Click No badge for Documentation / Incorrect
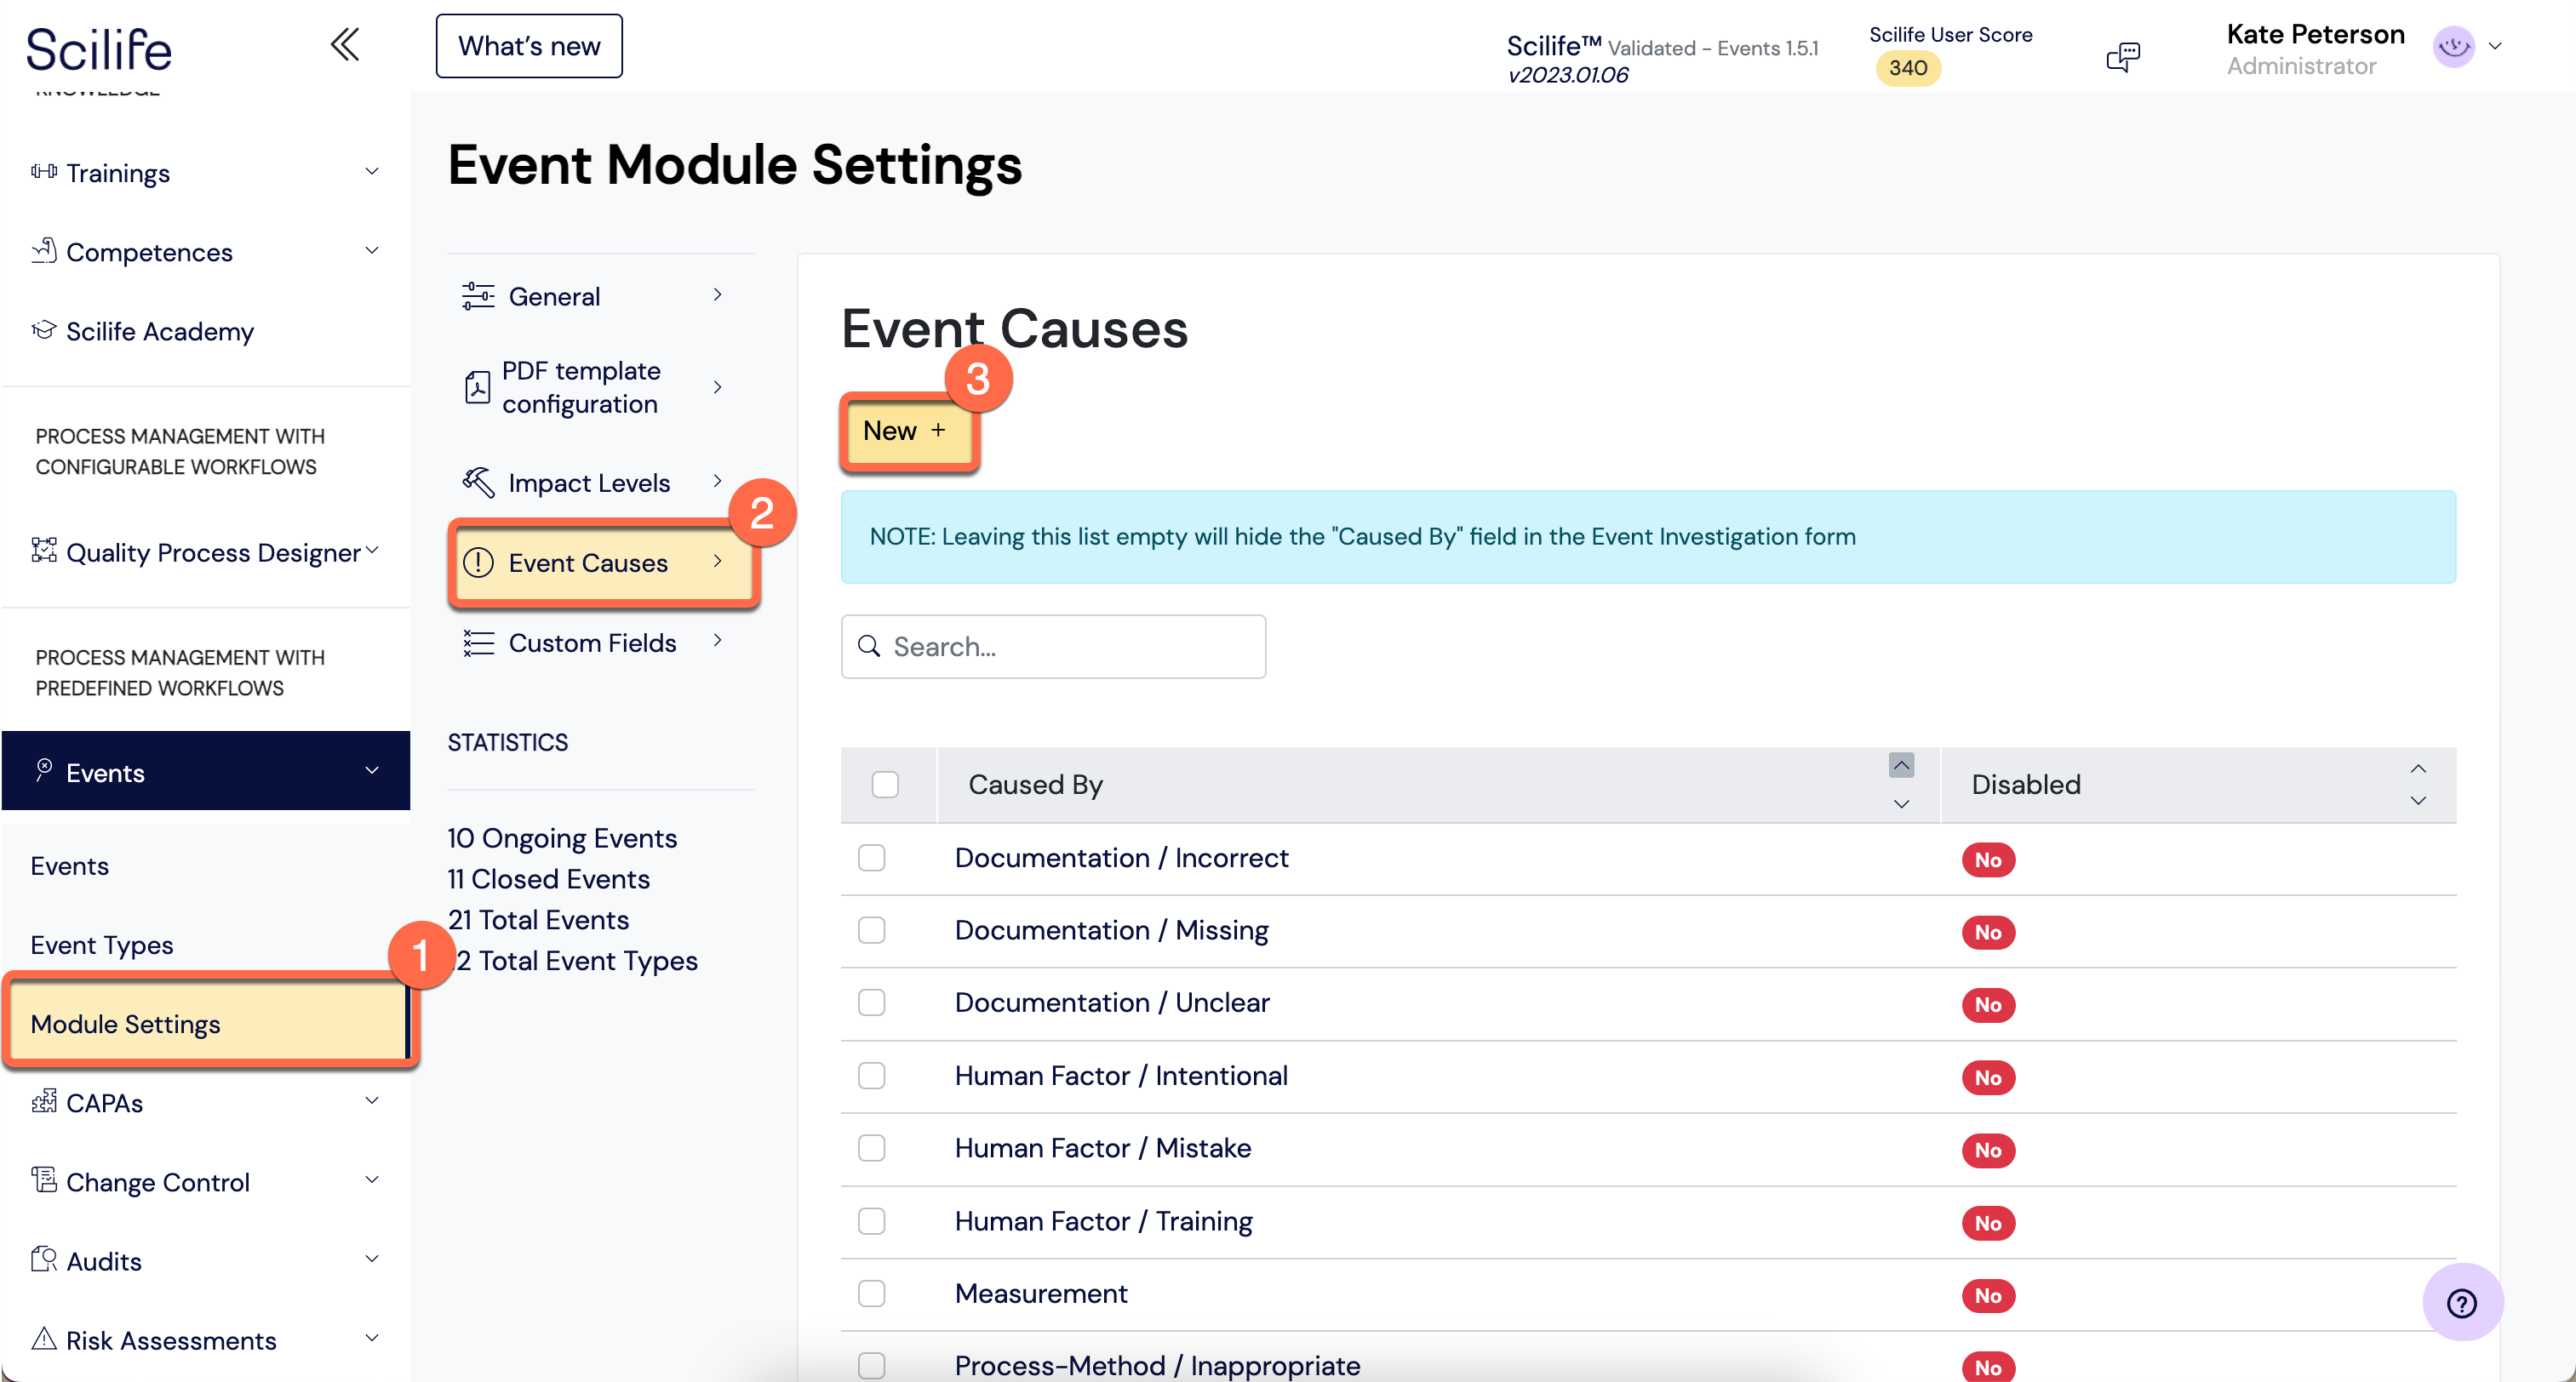Screen dimensions: 2576x1382 click(x=1988, y=859)
